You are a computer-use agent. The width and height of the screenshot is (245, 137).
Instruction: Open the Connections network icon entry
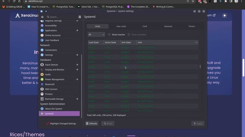[x=42, y=50]
